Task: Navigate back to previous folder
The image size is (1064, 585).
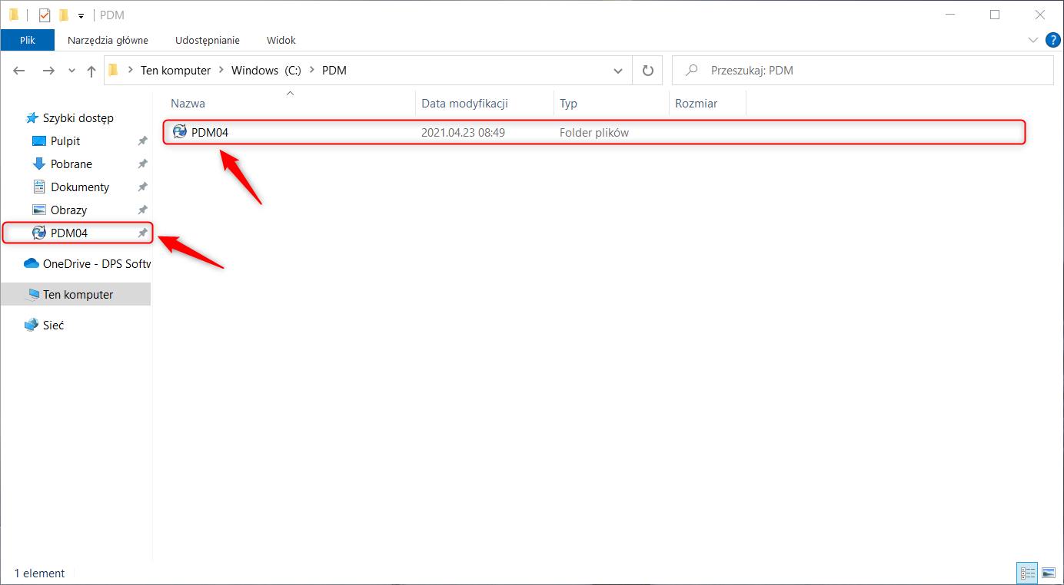Action: pos(19,71)
